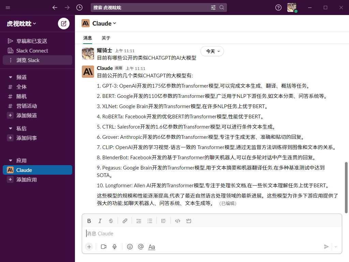This screenshot has width=349, height=262.
Task: Apply inline code formatting
Action: [x=178, y=221]
